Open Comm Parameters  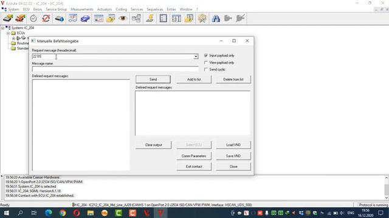click(194, 156)
